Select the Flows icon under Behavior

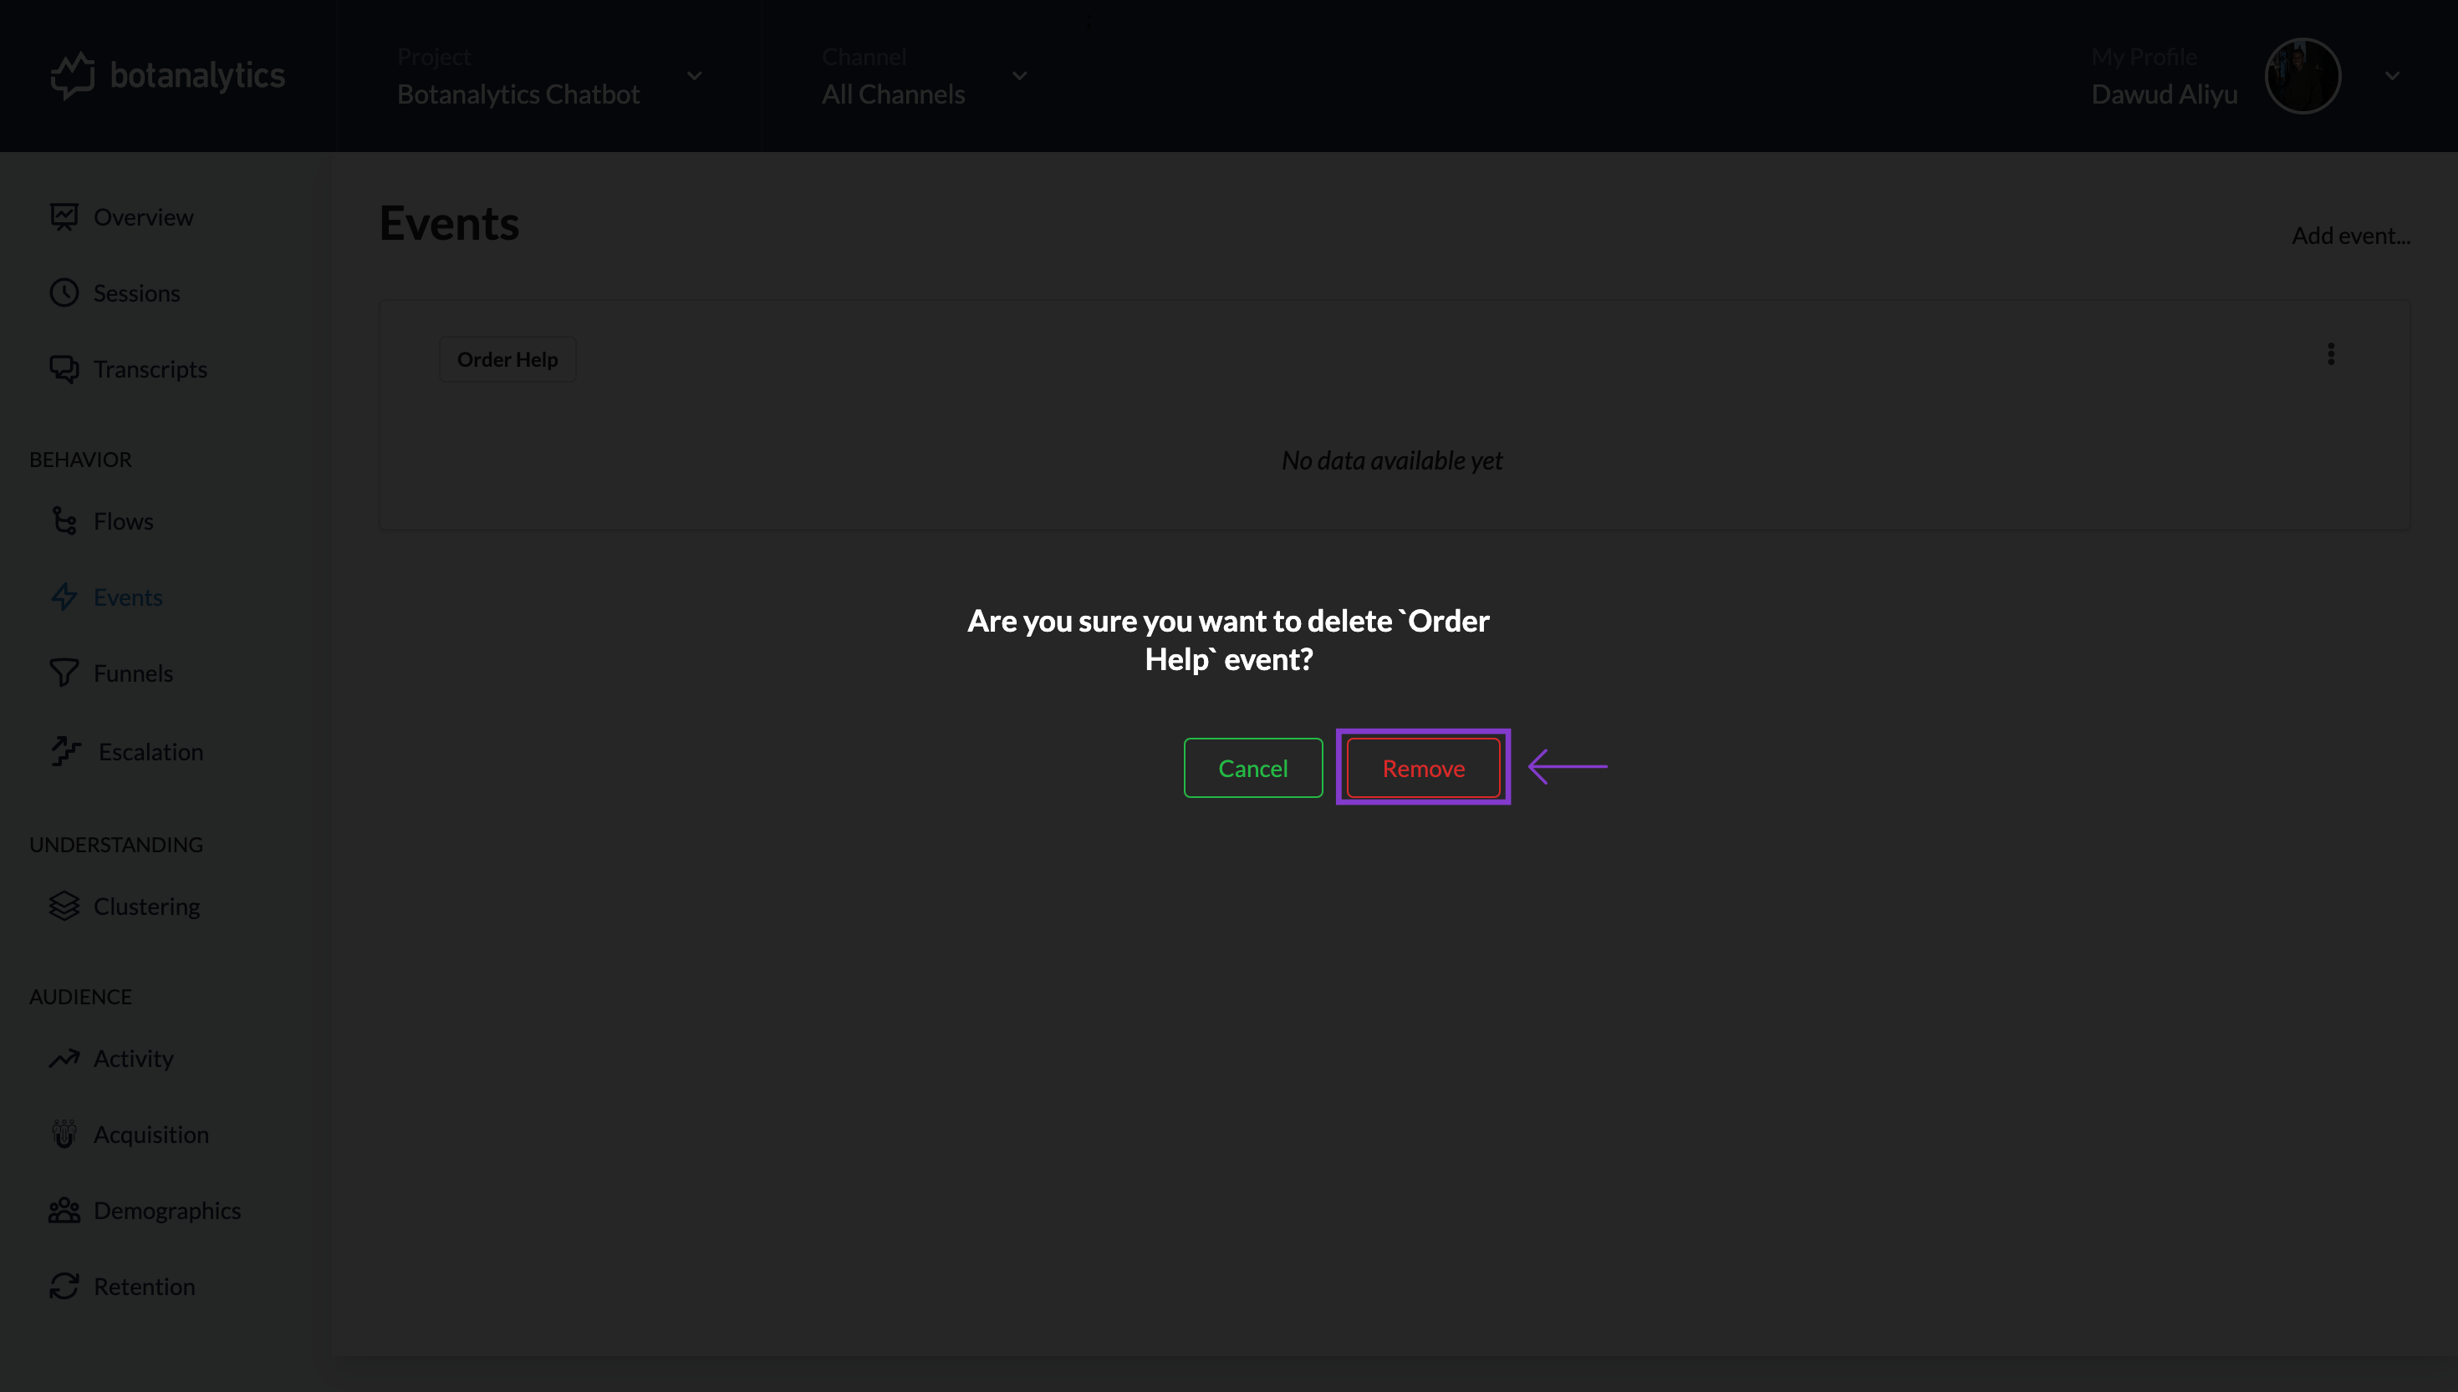point(64,520)
